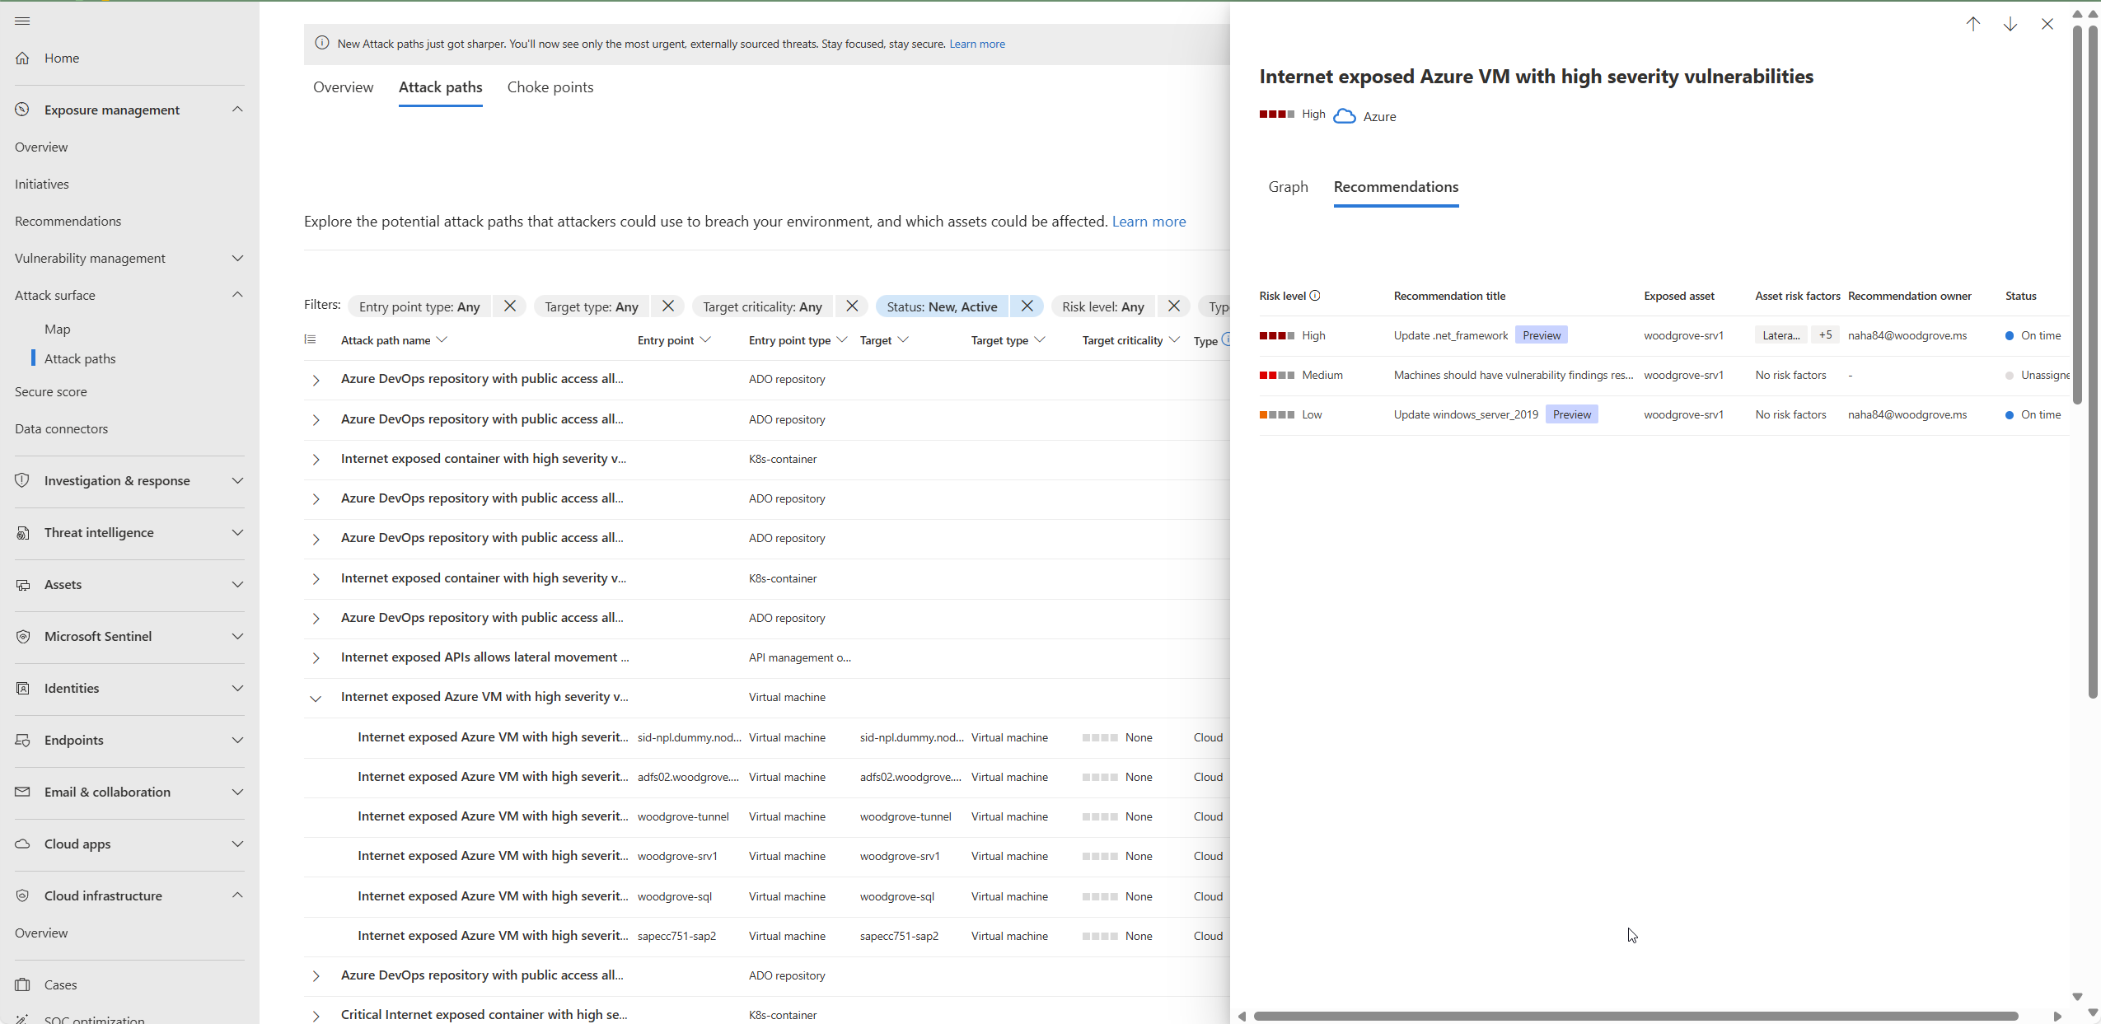Click Learn more link in the banner

976,44
